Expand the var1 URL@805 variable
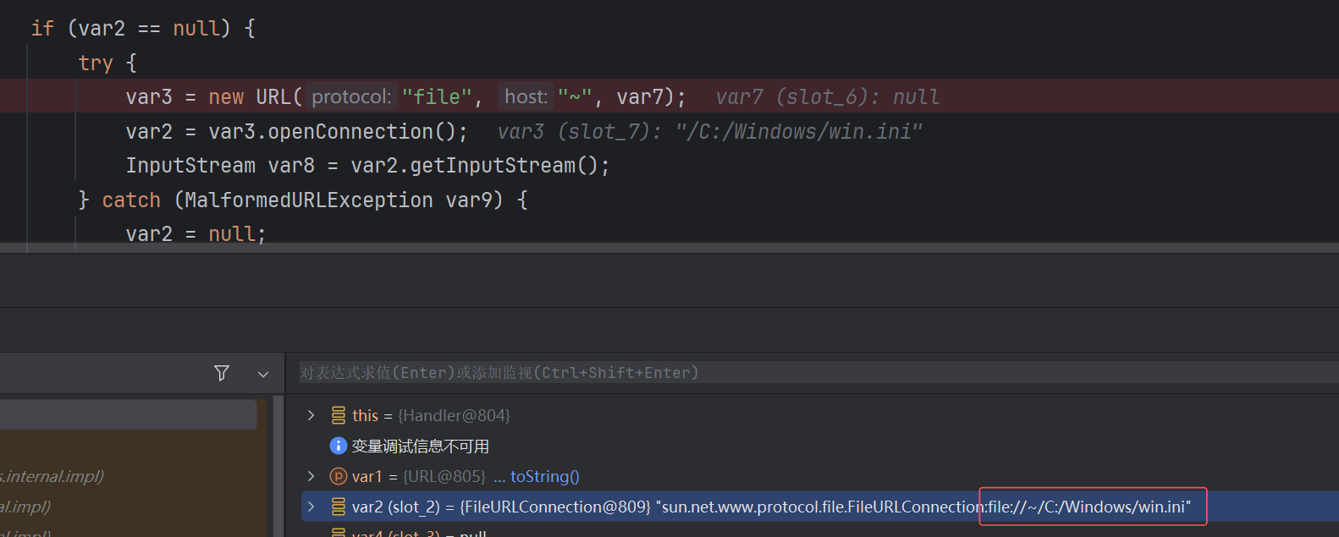 pos(311,476)
